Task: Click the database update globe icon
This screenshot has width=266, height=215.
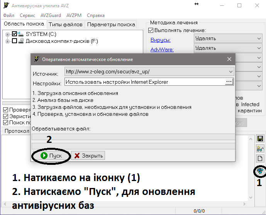Action: click(x=259, y=170)
